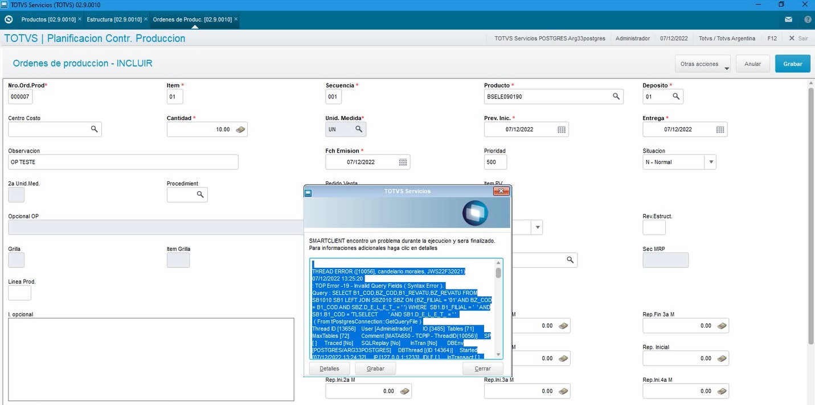Click Secuencia field showing 001
Viewport: 815px width, 405px height.
point(334,97)
